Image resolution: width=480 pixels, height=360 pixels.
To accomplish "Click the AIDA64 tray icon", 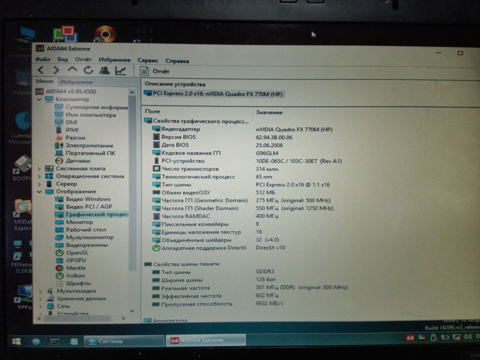I will pyautogui.click(x=410, y=337).
